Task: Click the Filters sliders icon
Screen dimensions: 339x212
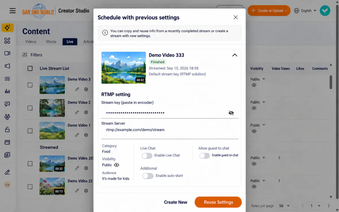Action: (25, 55)
